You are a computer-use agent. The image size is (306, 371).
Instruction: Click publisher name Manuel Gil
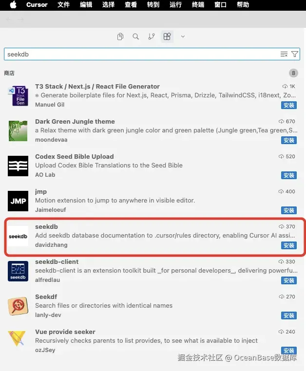[x=50, y=105]
